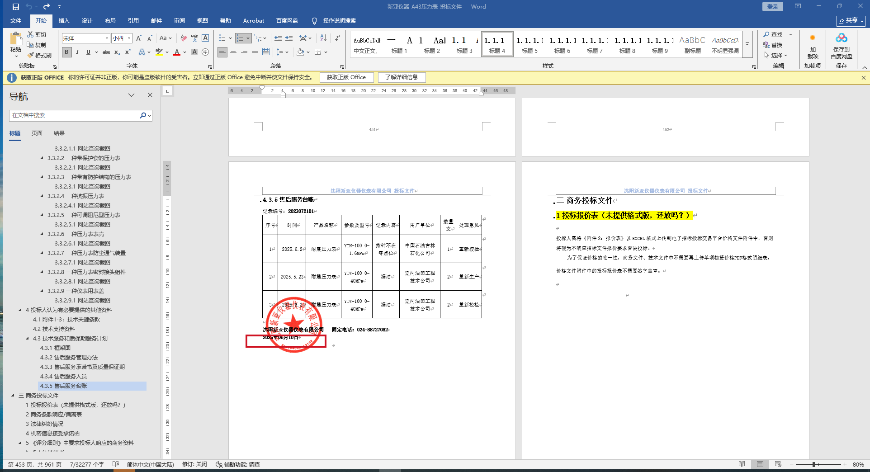Open the Select (选择) dropdown

[x=776, y=55]
